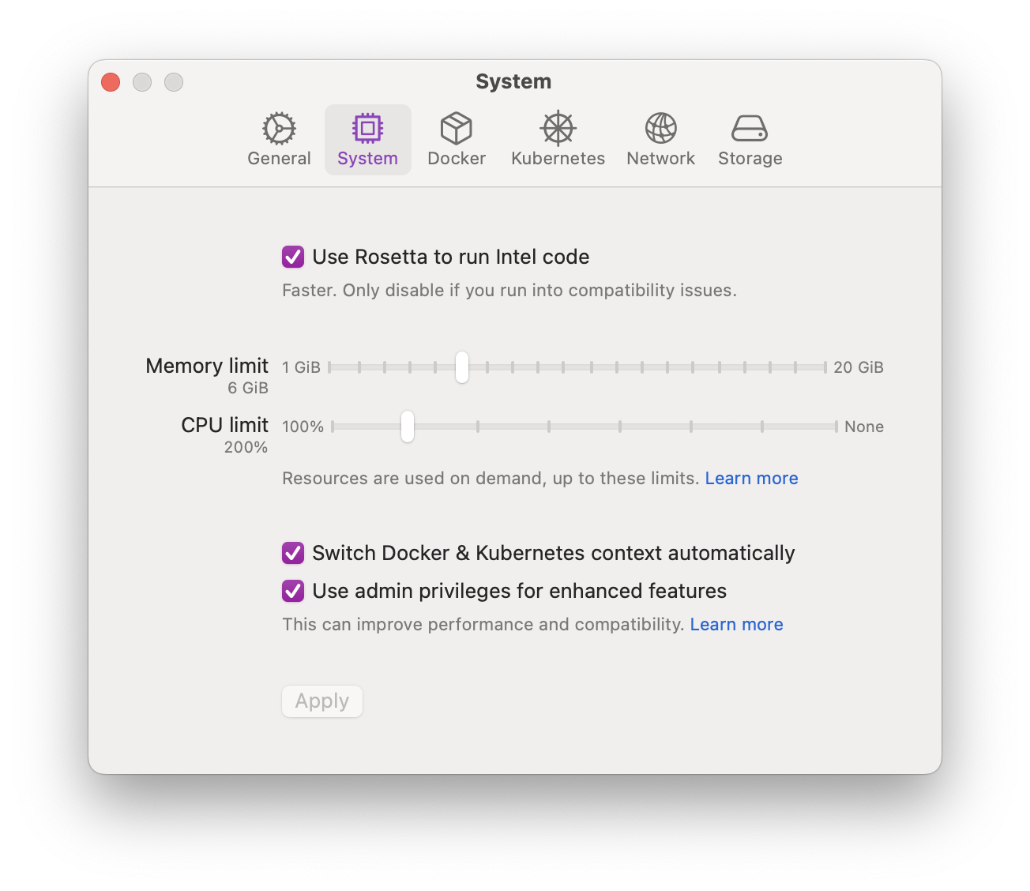The width and height of the screenshot is (1030, 891).
Task: Click the Rosetta compatibility hint text
Action: [x=509, y=291]
